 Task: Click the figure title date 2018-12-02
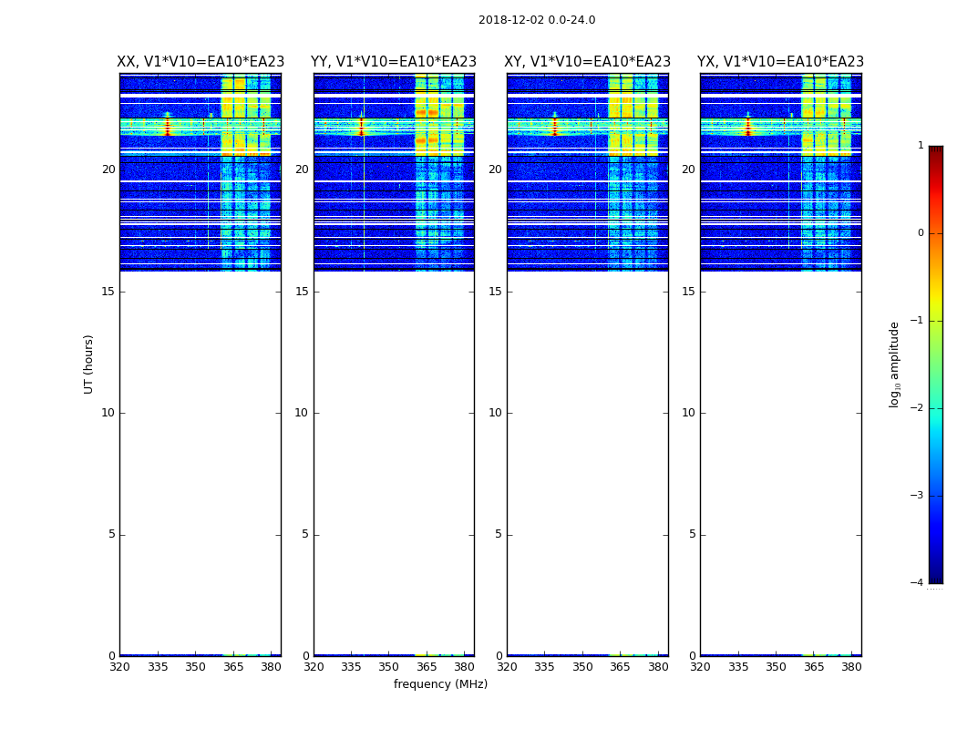coord(536,20)
